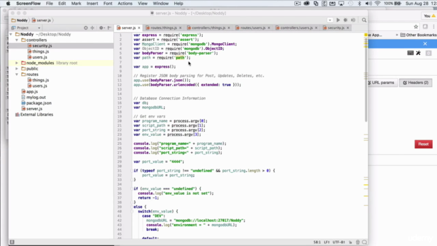Open the Mark menu
This screenshot has width=437, height=246.
click(76, 3)
